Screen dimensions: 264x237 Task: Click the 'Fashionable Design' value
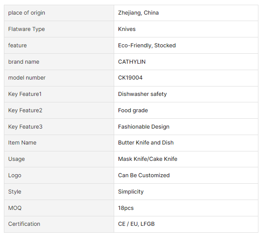pos(143,127)
